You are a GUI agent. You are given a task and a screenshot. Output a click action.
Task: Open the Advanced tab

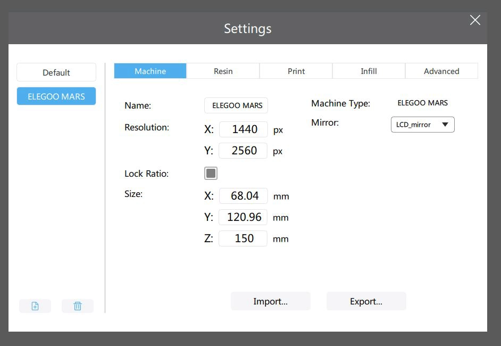click(441, 71)
